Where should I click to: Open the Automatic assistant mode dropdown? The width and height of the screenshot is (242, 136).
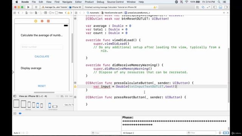point(93,13)
